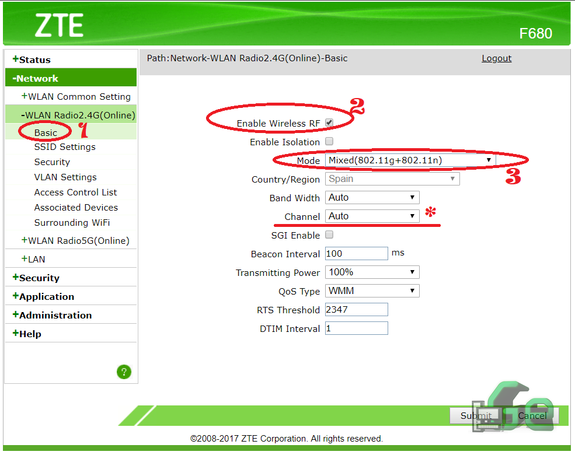
Task: Check the Enable Isolation checkbox
Action: tap(329, 141)
